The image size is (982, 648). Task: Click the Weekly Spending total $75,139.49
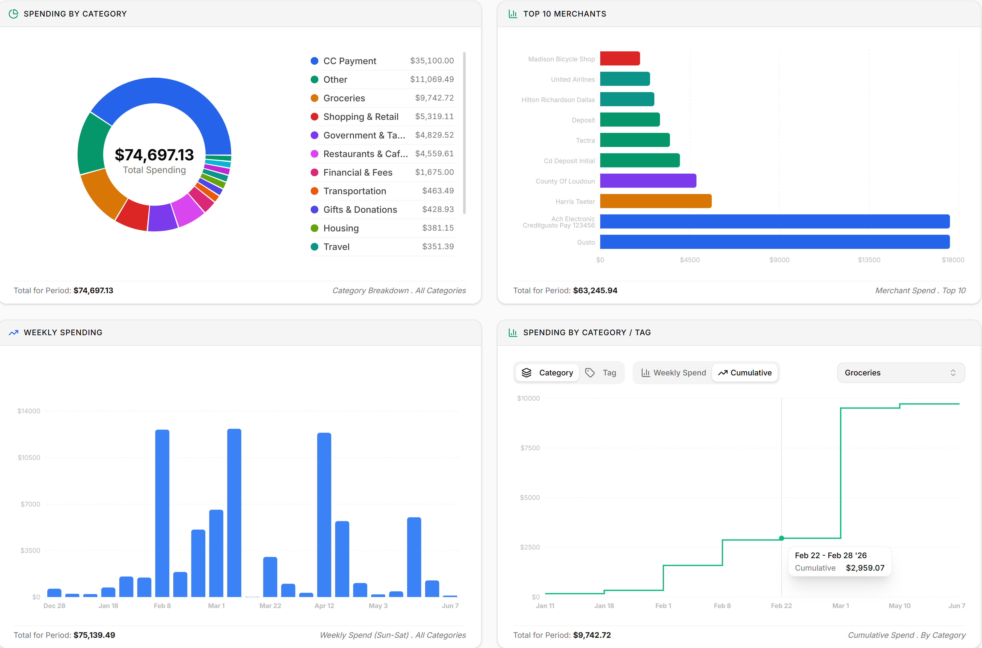[94, 635]
